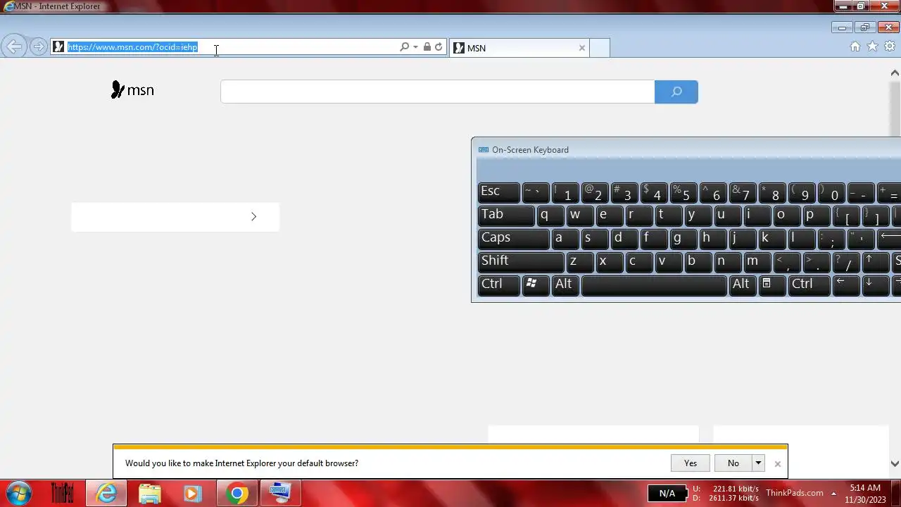The image size is (901, 507).
Task: Select Internet Explorer in the taskbar
Action: 106,493
